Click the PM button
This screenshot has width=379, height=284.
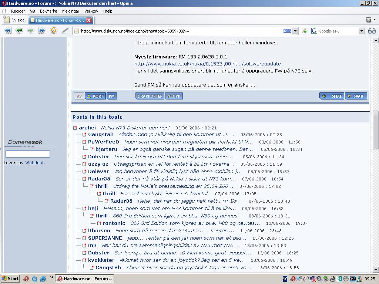point(112,96)
